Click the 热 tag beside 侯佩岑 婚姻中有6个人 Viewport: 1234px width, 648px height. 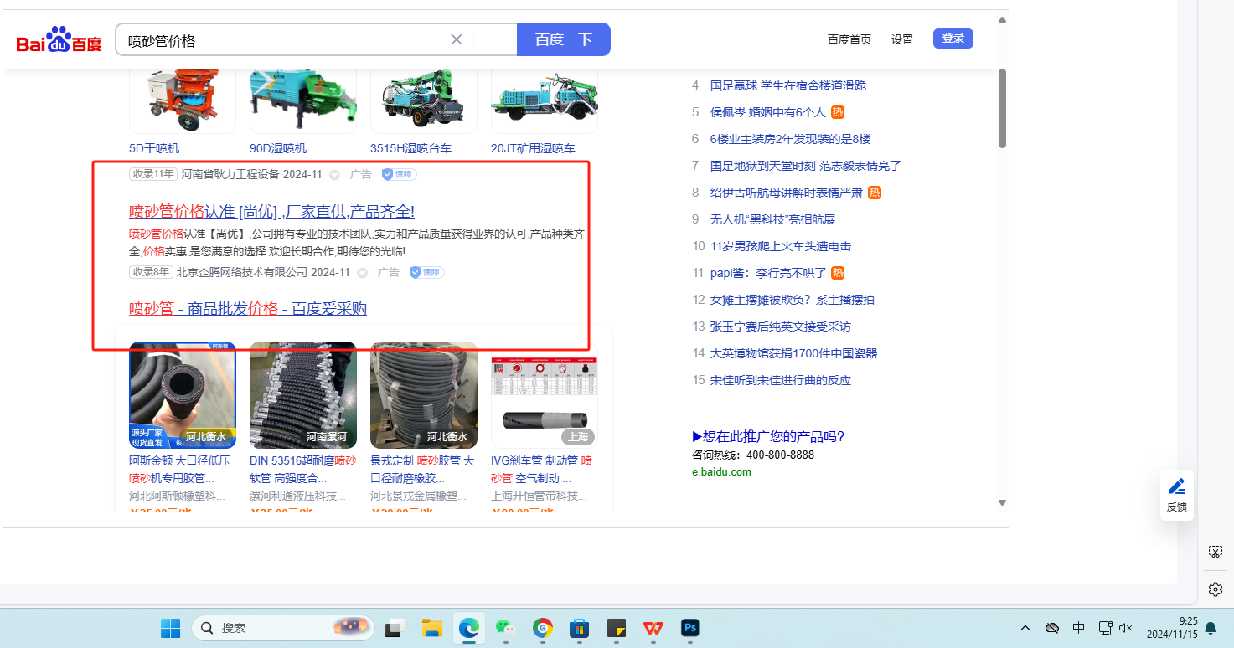click(838, 112)
